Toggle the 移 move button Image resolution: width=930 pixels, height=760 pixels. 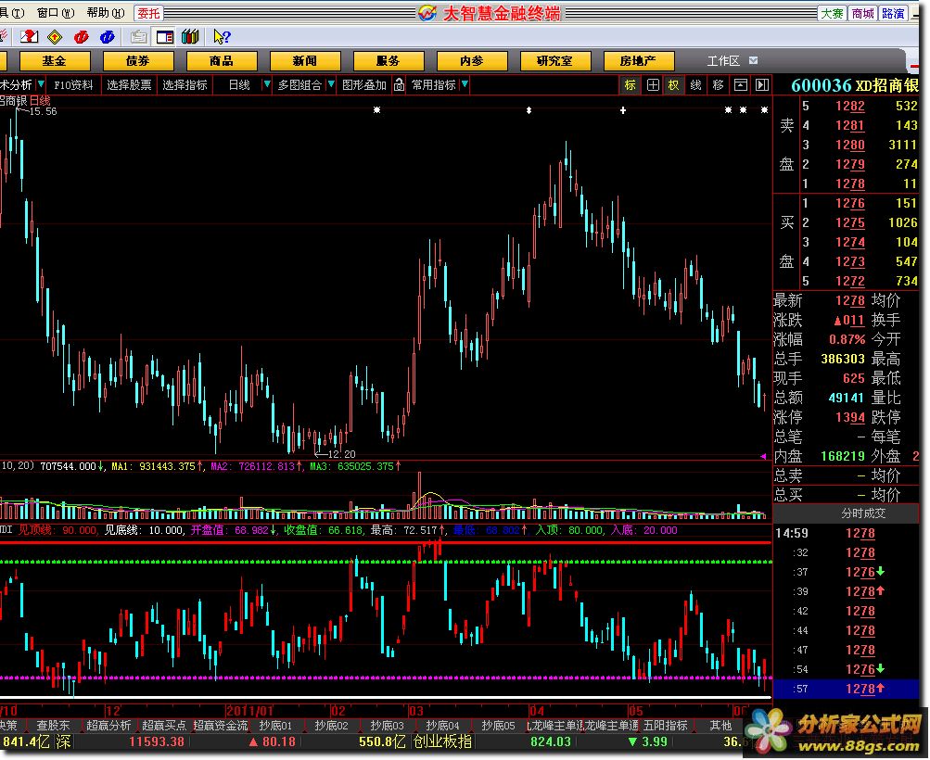(719, 84)
